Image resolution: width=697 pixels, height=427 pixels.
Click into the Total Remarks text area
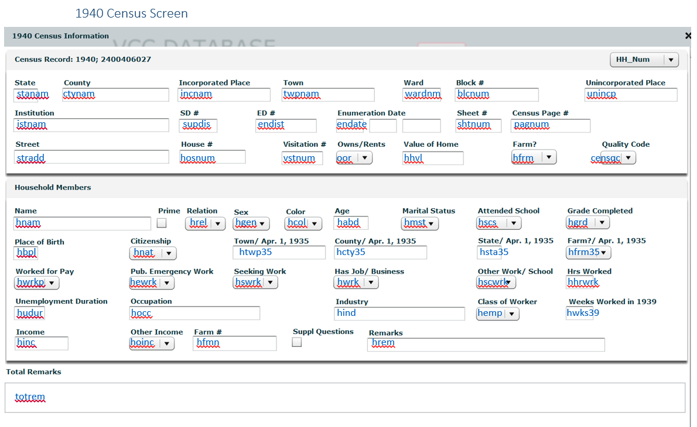[x=344, y=397]
